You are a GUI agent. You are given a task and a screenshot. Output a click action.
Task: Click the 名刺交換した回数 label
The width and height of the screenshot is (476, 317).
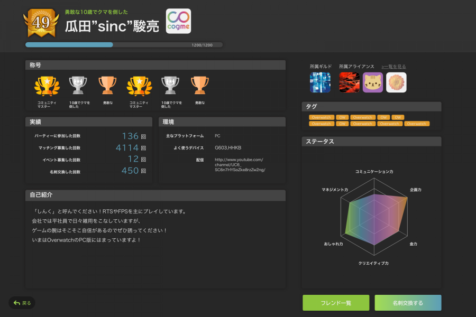point(65,172)
